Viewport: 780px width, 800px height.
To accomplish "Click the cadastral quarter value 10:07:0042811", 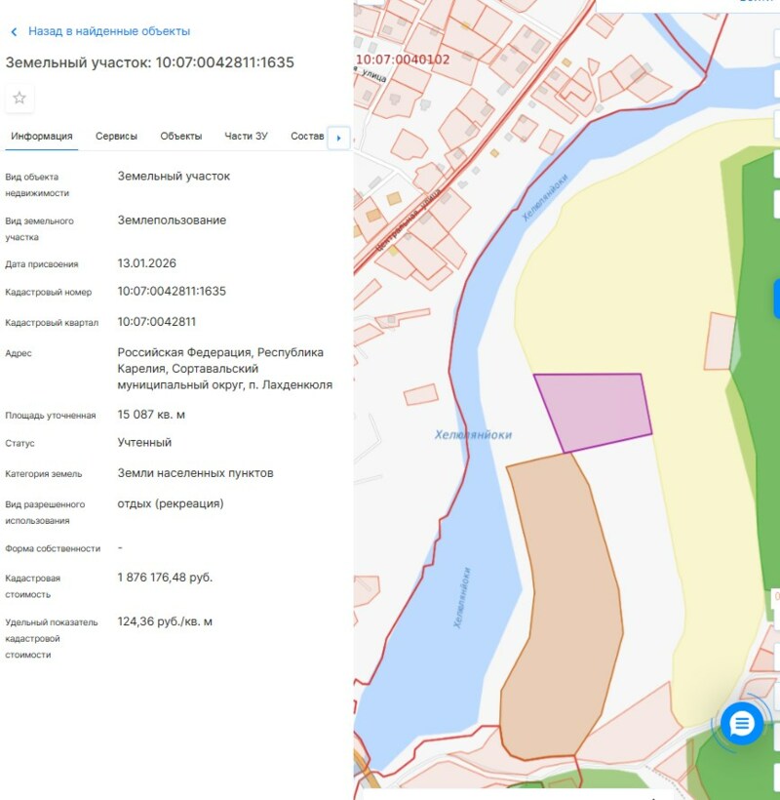I will [x=157, y=322].
